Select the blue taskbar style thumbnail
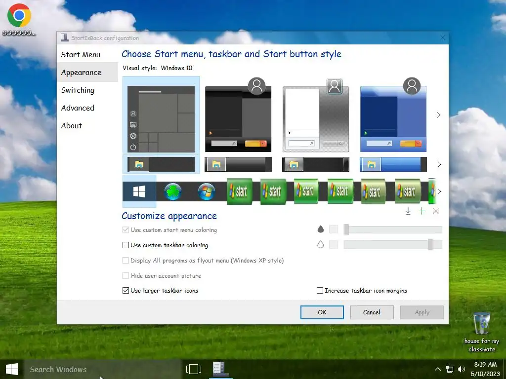 pos(393,164)
